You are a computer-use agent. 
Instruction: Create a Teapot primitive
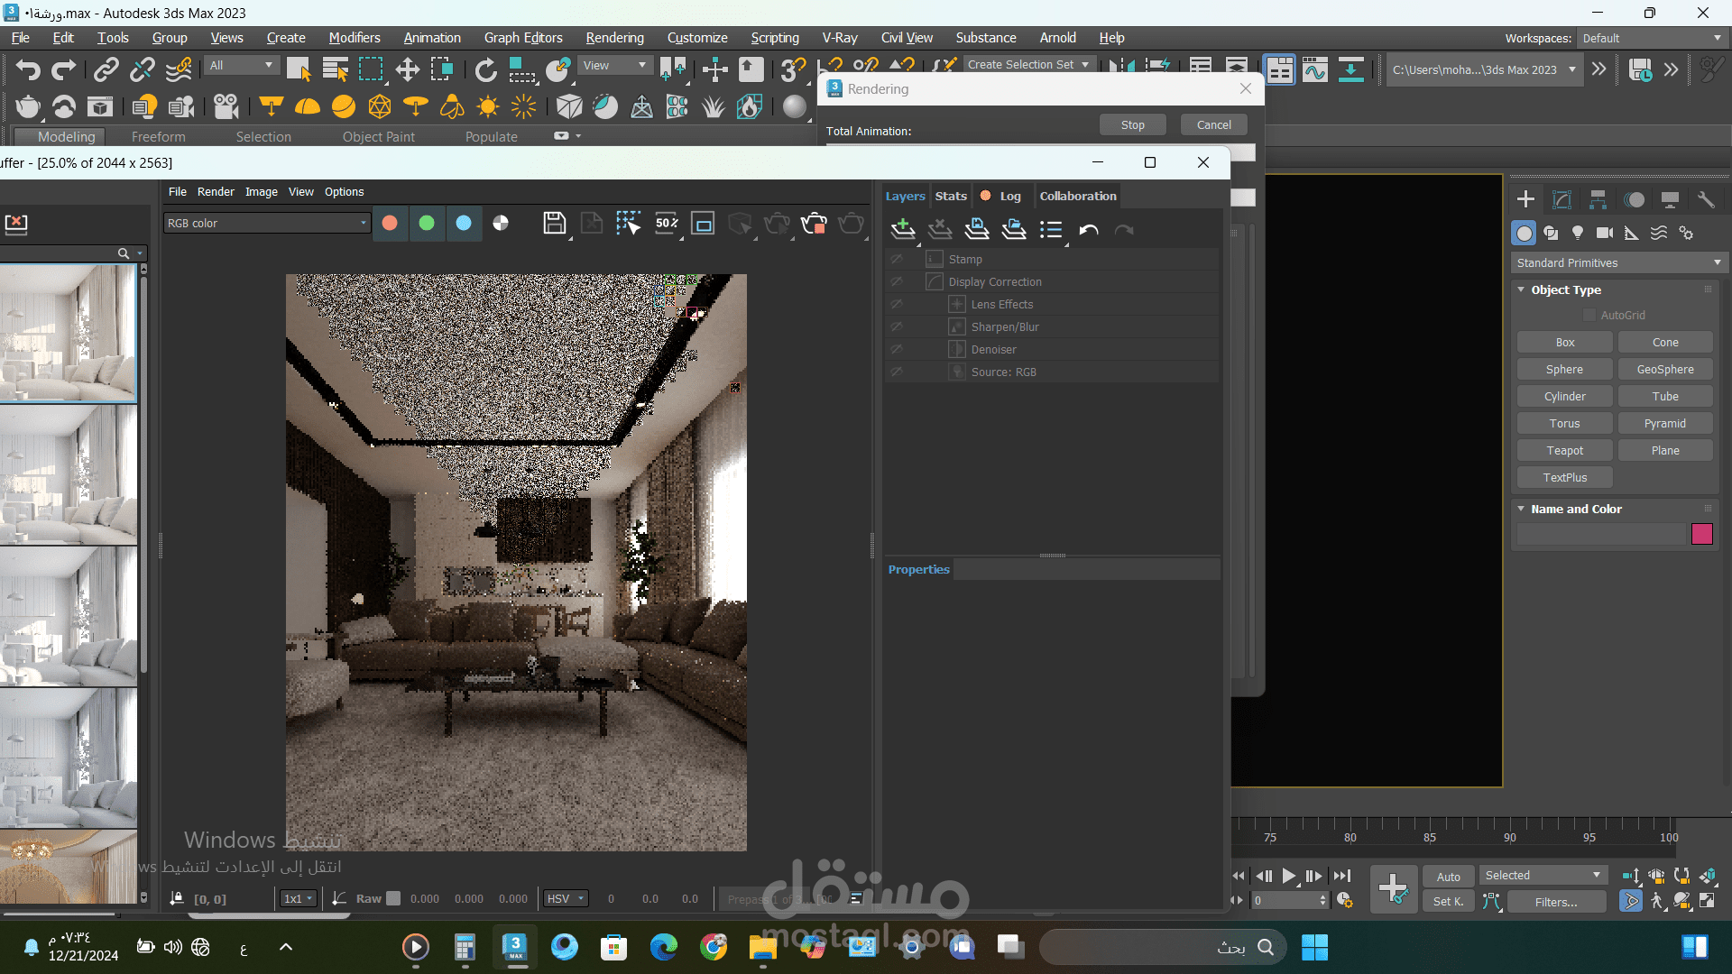[x=1564, y=450]
